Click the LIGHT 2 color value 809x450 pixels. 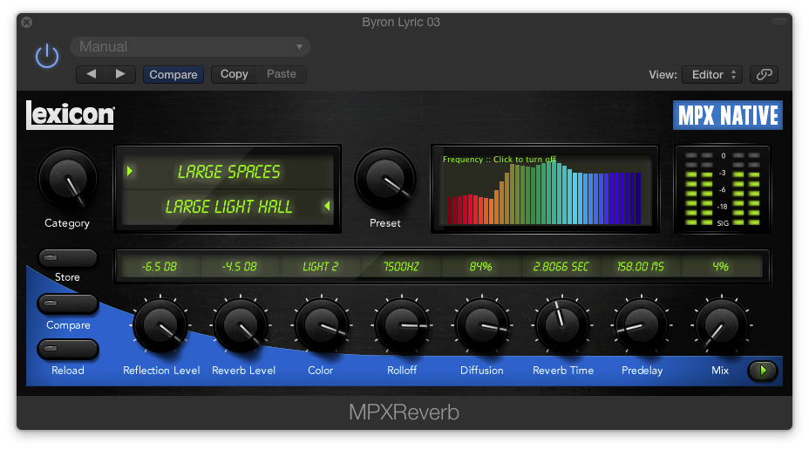(x=321, y=267)
